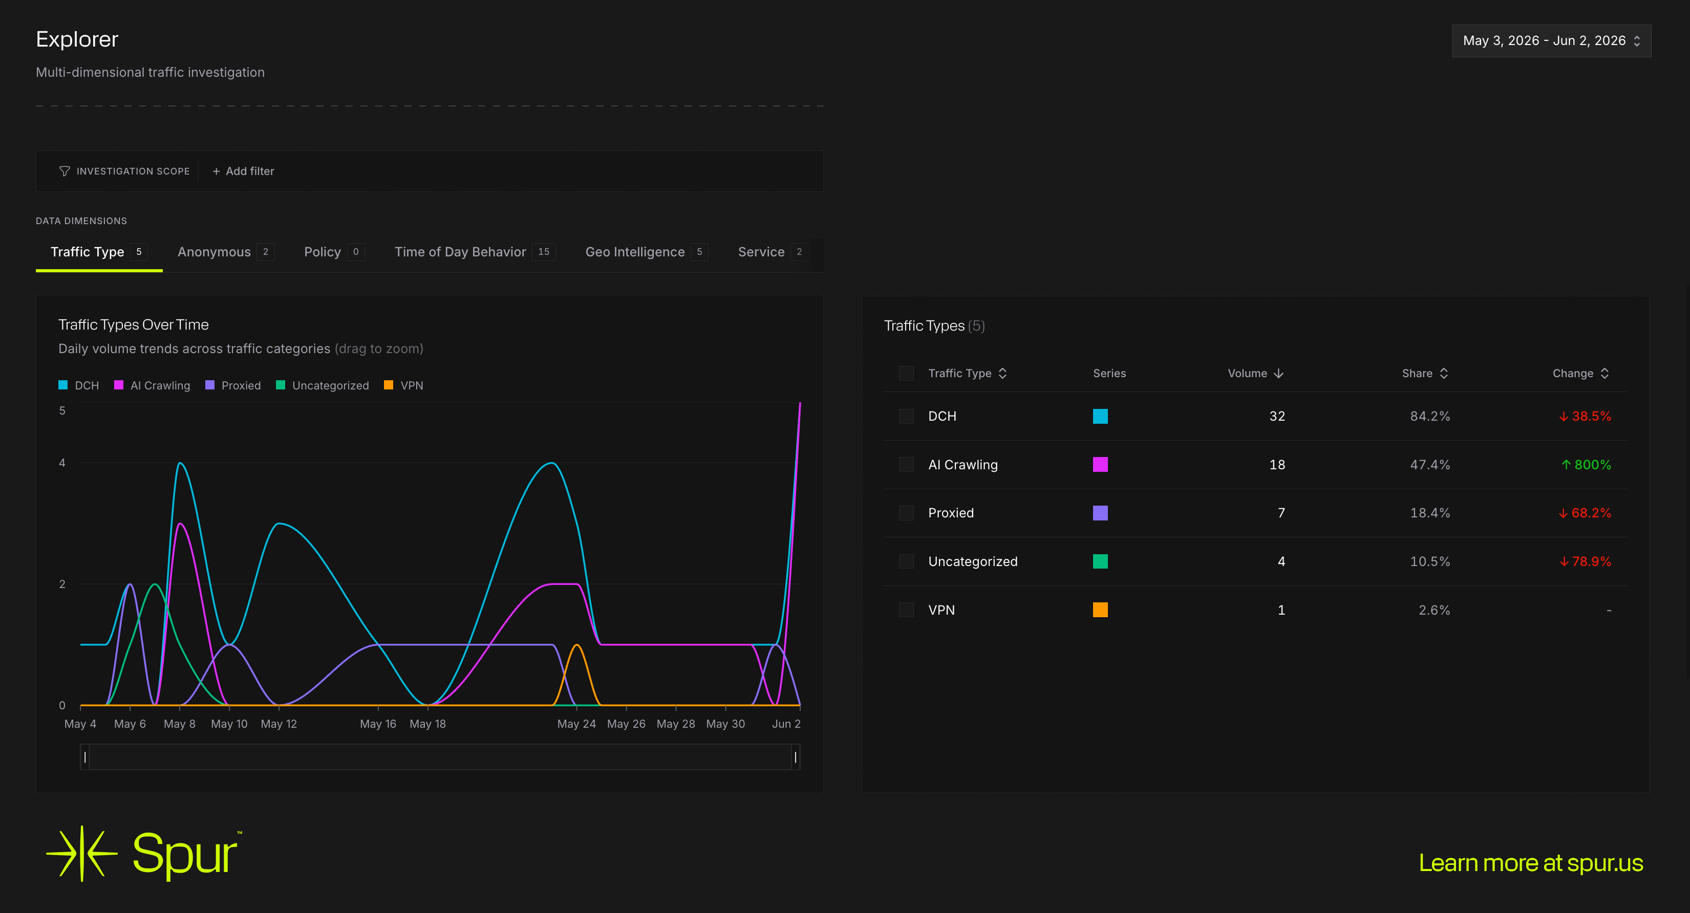Click the AI Crawling 47.4% share value
This screenshot has width=1690, height=913.
pos(1430,464)
